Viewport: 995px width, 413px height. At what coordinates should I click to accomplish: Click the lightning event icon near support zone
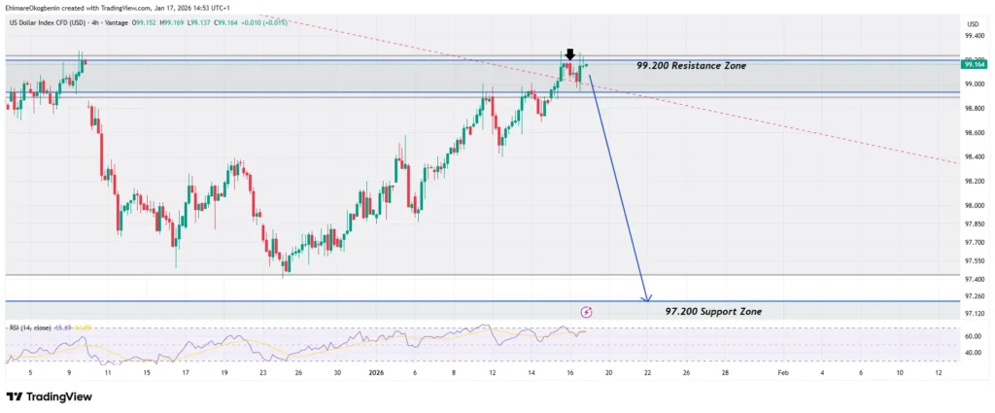point(587,312)
